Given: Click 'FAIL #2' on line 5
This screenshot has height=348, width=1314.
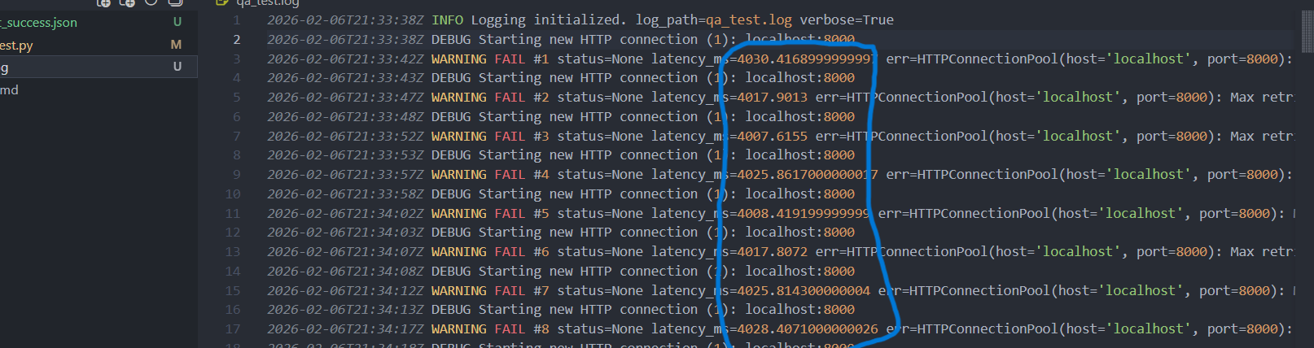Looking at the screenshot, I should pyautogui.click(x=522, y=97).
